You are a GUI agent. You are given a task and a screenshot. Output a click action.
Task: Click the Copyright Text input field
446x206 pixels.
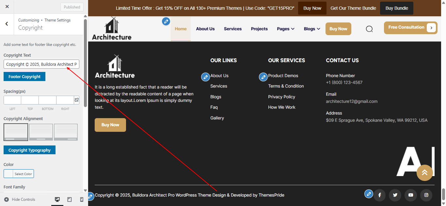tap(41, 64)
